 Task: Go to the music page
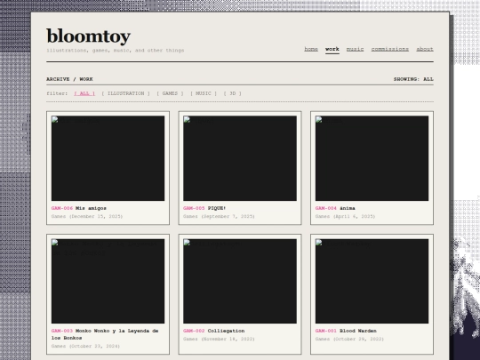(x=355, y=49)
